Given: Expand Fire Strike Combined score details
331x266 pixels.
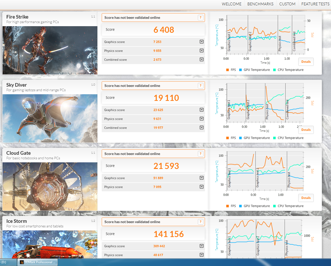Looking at the screenshot, I should [x=202, y=59].
